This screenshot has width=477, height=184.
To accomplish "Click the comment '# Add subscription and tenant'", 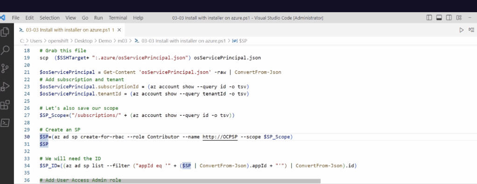I will pos(82,79).
